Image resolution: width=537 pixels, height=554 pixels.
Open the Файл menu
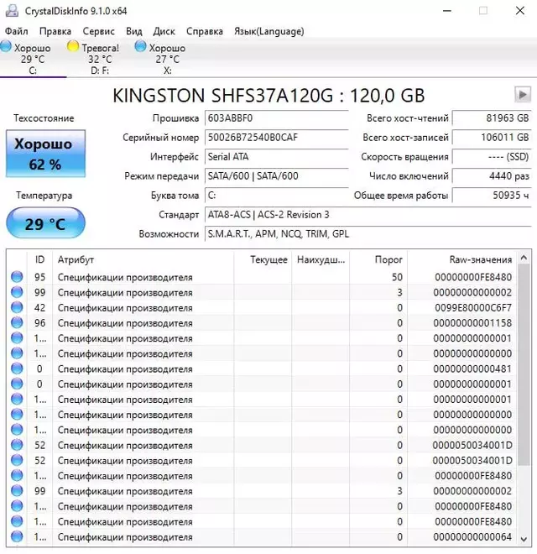point(16,31)
